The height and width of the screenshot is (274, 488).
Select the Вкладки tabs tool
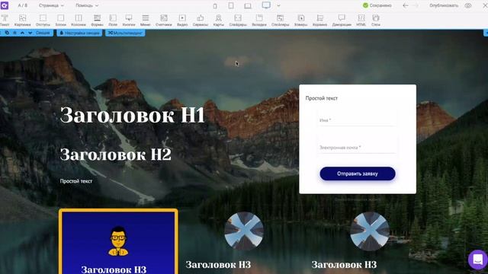click(x=259, y=21)
